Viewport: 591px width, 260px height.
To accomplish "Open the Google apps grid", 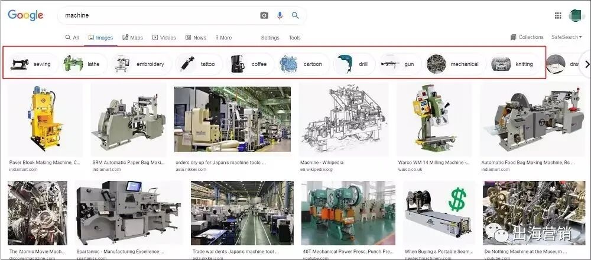I will [558, 15].
